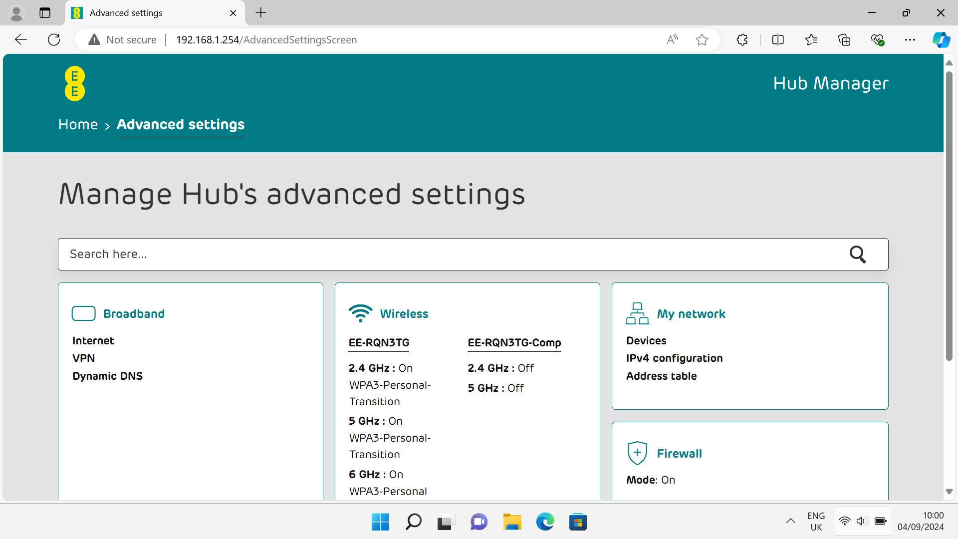Click the Firewall shield icon

click(x=637, y=453)
